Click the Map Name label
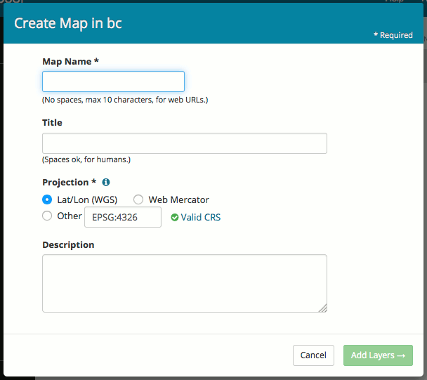The height and width of the screenshot is (380, 427). pyautogui.click(x=70, y=61)
